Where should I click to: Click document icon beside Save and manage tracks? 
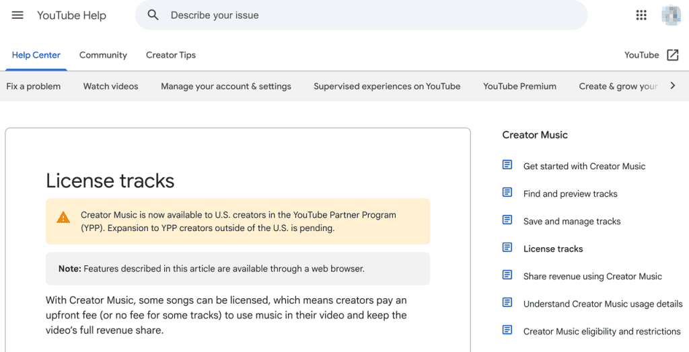[x=507, y=220]
